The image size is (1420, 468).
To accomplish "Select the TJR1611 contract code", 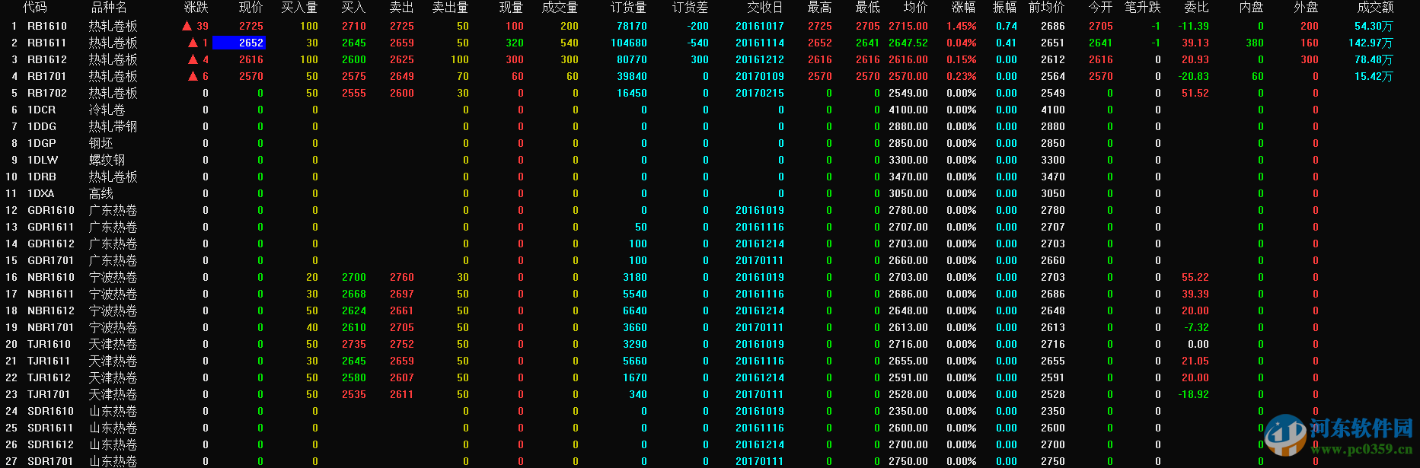I will tap(49, 361).
